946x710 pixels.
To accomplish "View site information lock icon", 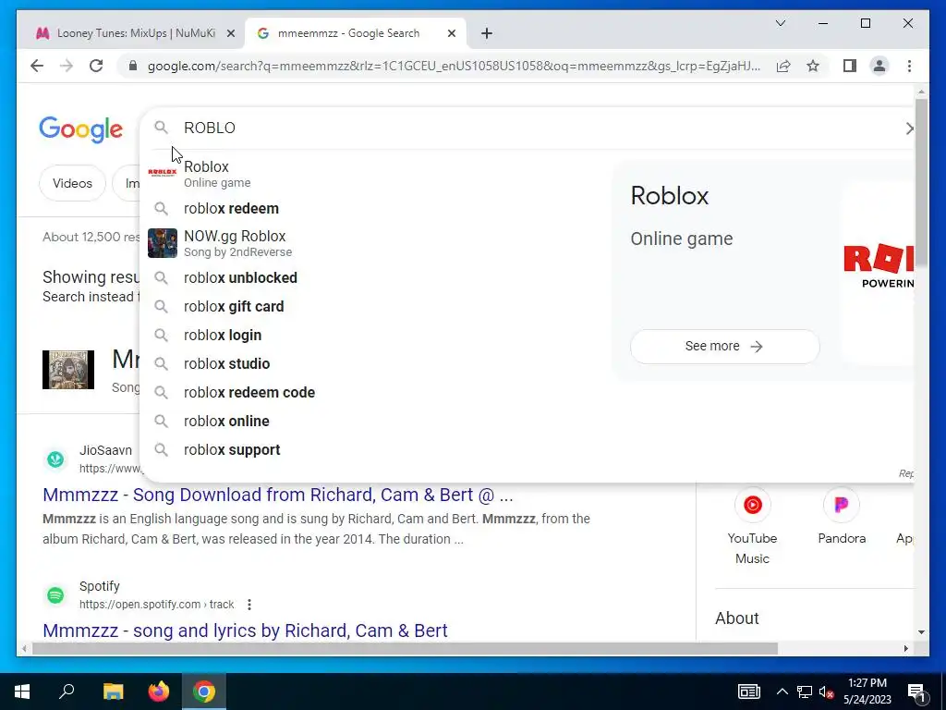I will click(133, 66).
